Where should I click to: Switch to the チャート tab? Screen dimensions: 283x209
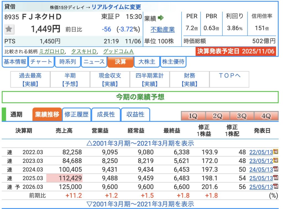[41, 62]
